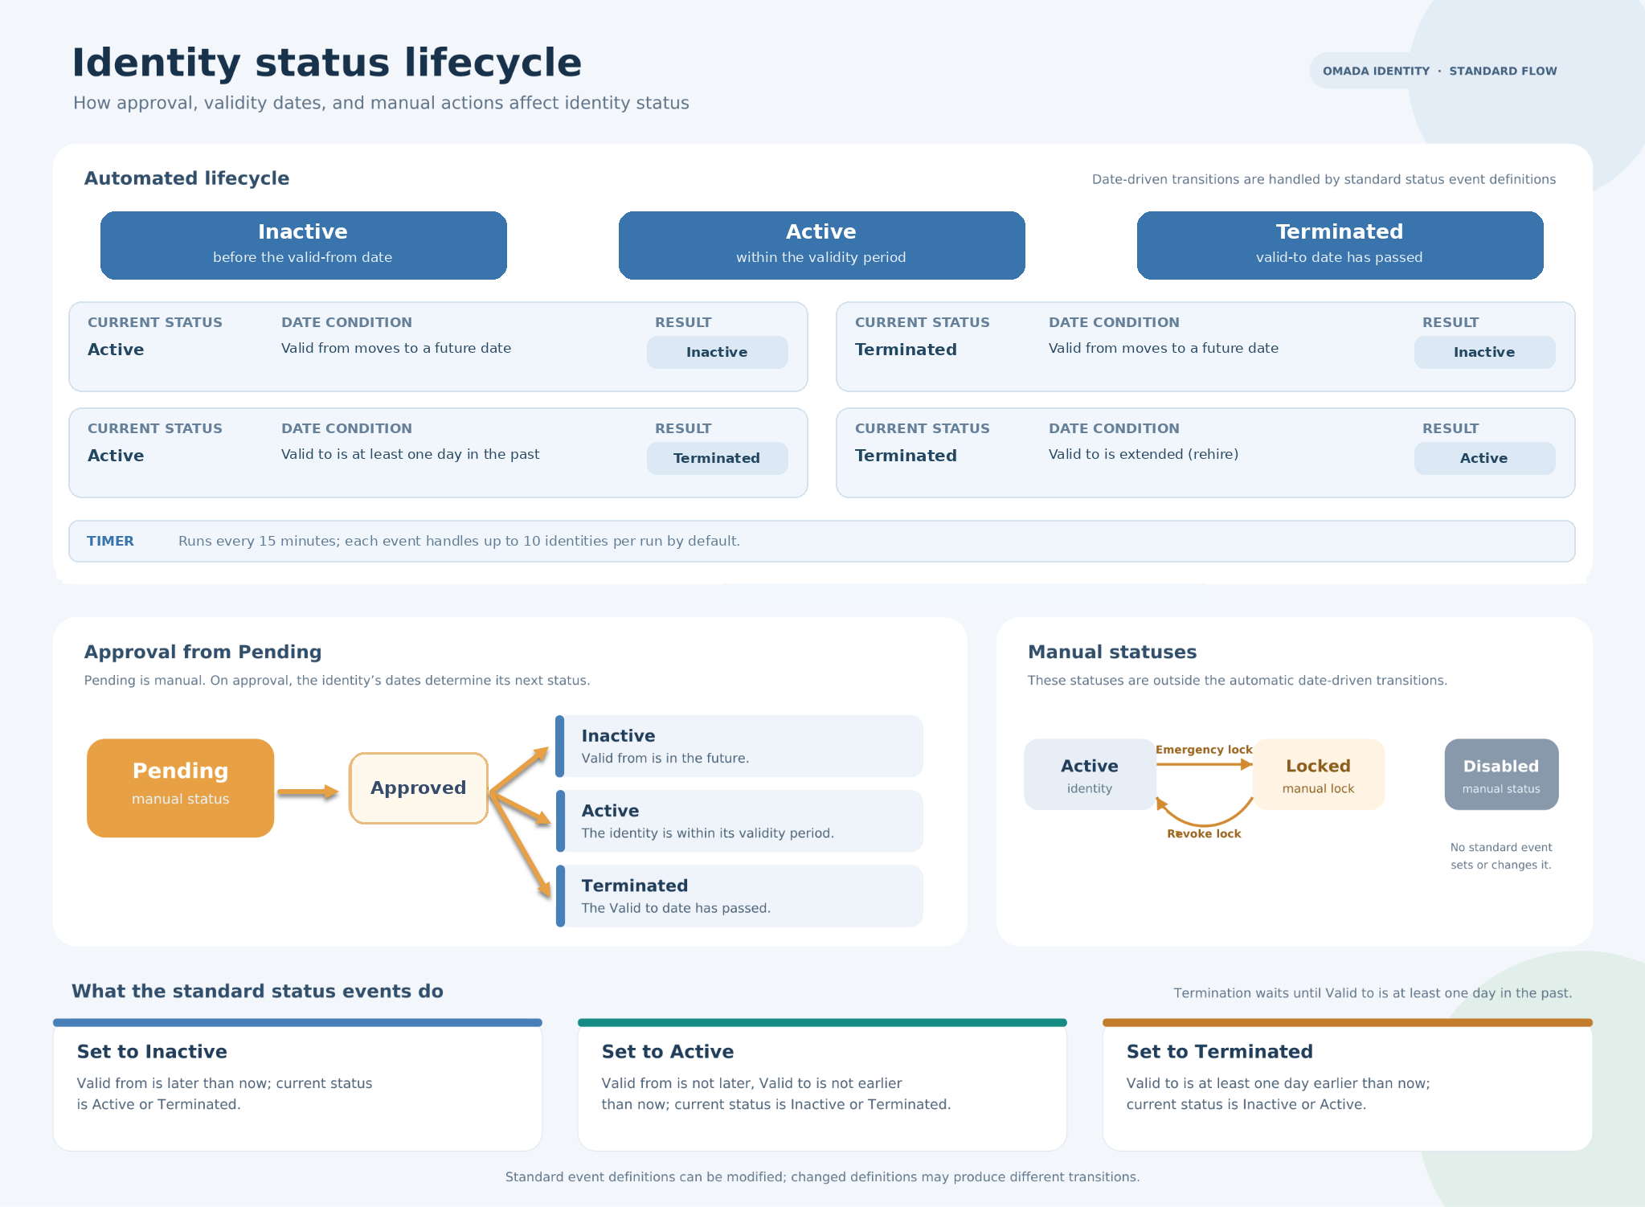Image resolution: width=1645 pixels, height=1207 pixels.
Task: Click the subtitle 'How approval, validity dates'
Action: tap(381, 103)
